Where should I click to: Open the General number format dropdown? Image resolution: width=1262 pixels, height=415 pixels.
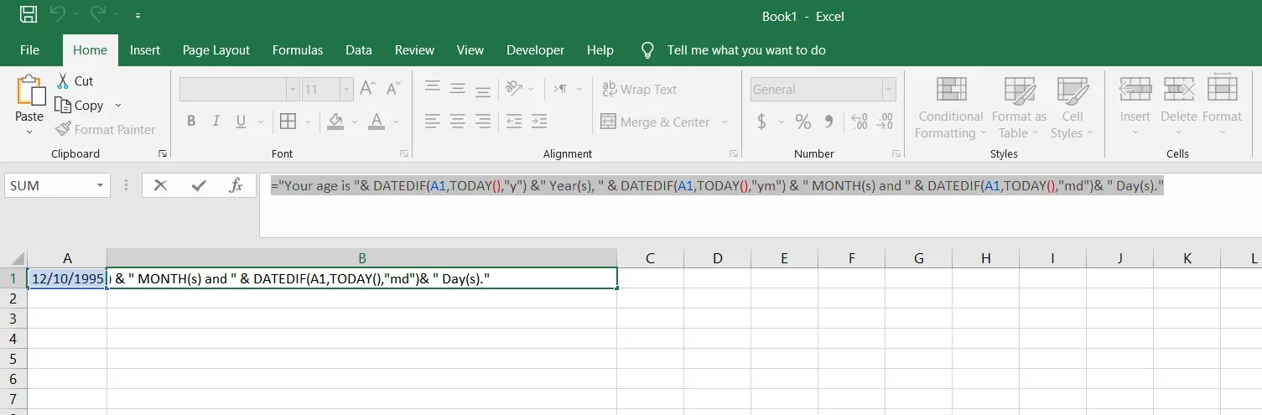pyautogui.click(x=889, y=90)
